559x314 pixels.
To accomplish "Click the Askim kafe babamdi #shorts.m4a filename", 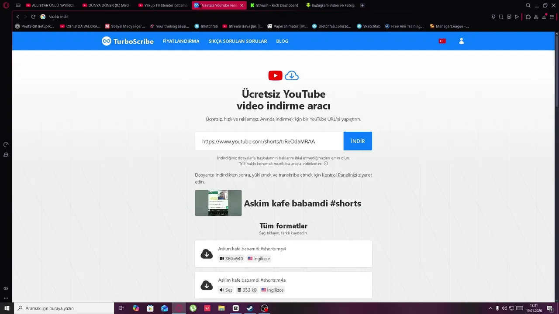I will (x=252, y=280).
